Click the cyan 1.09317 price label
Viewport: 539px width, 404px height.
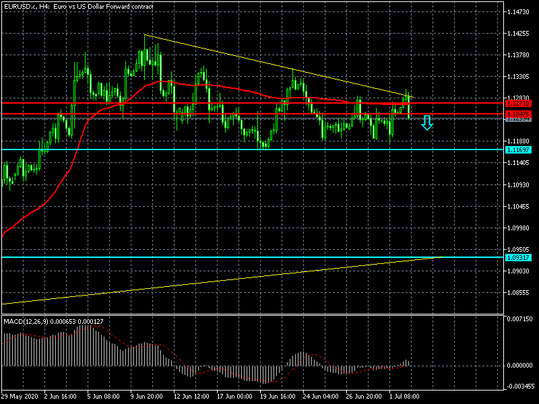pyautogui.click(x=519, y=257)
